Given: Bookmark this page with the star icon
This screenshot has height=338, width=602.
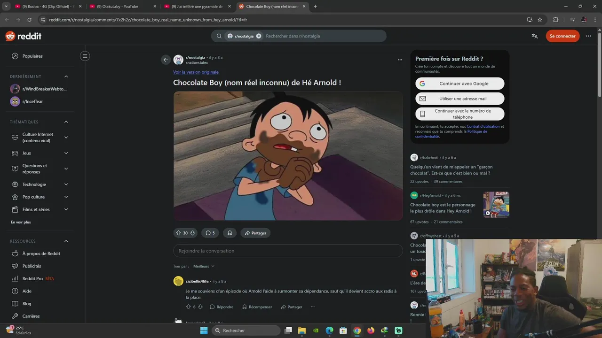Looking at the screenshot, I should 540,20.
